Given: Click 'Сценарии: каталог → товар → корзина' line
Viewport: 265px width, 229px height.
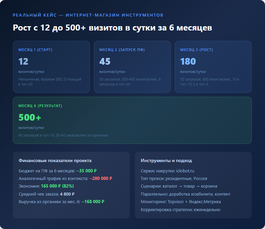Looking at the screenshot, I should [179, 186].
